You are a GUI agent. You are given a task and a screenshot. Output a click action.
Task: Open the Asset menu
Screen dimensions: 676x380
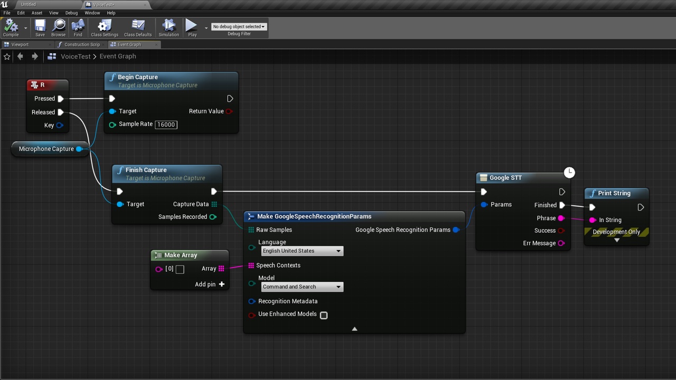click(x=37, y=13)
